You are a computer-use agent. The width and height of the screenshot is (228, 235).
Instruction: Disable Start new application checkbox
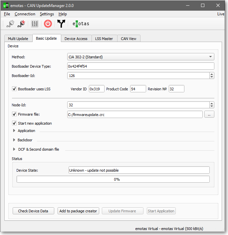click(14, 123)
